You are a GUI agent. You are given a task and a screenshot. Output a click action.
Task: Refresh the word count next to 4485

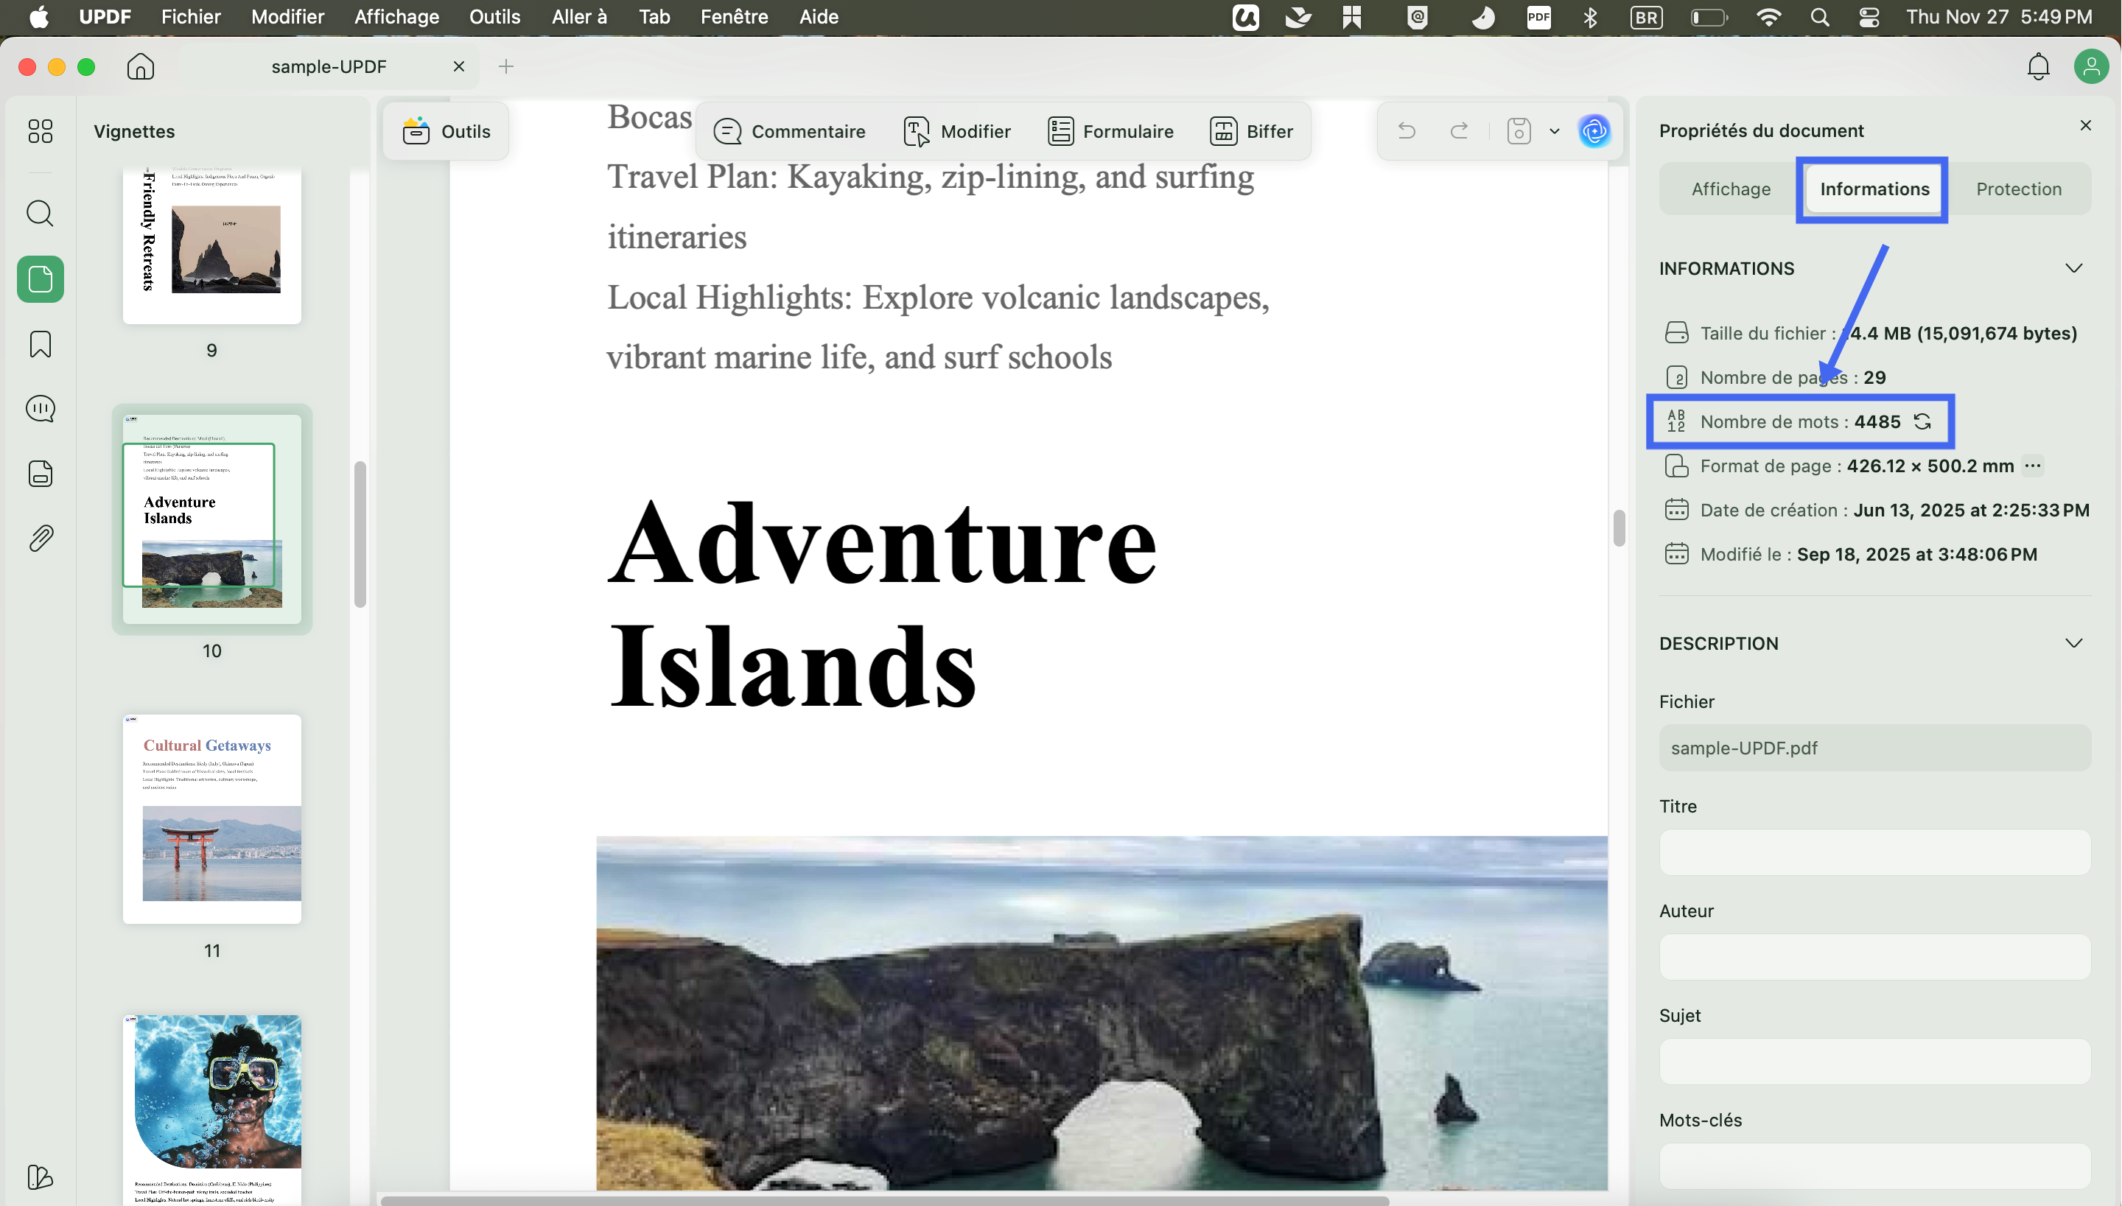[1922, 421]
